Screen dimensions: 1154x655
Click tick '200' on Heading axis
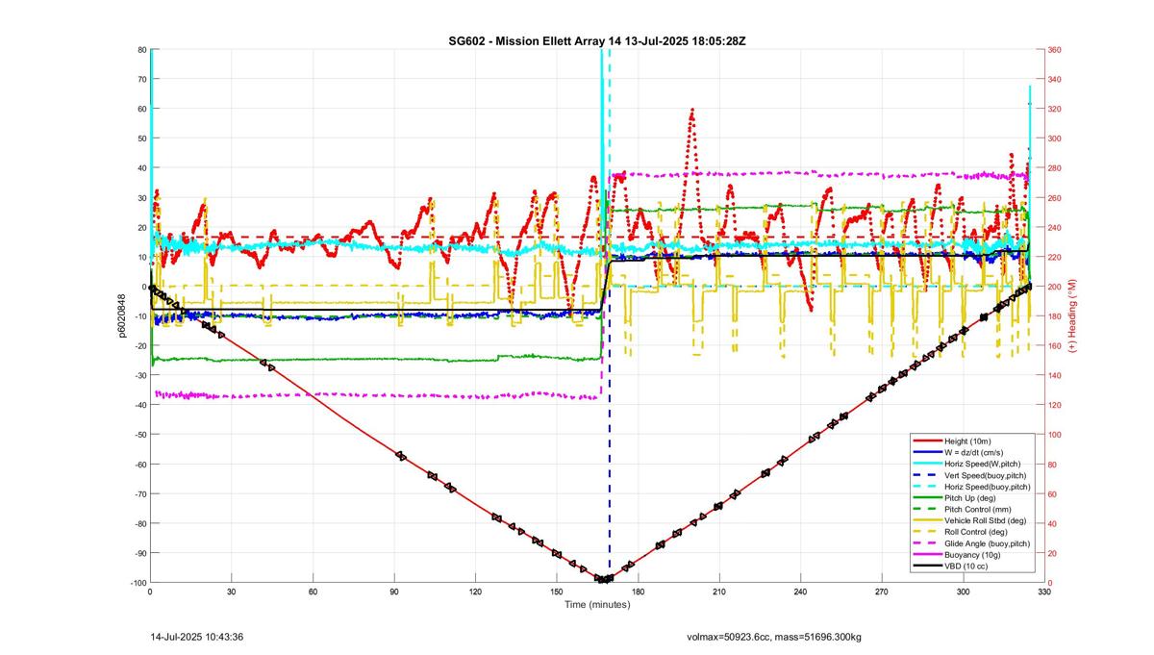click(x=1054, y=287)
